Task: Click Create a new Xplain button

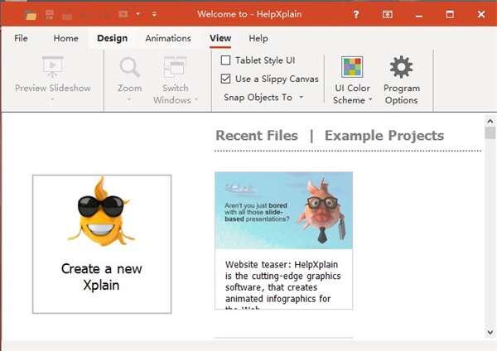Action: pos(102,244)
